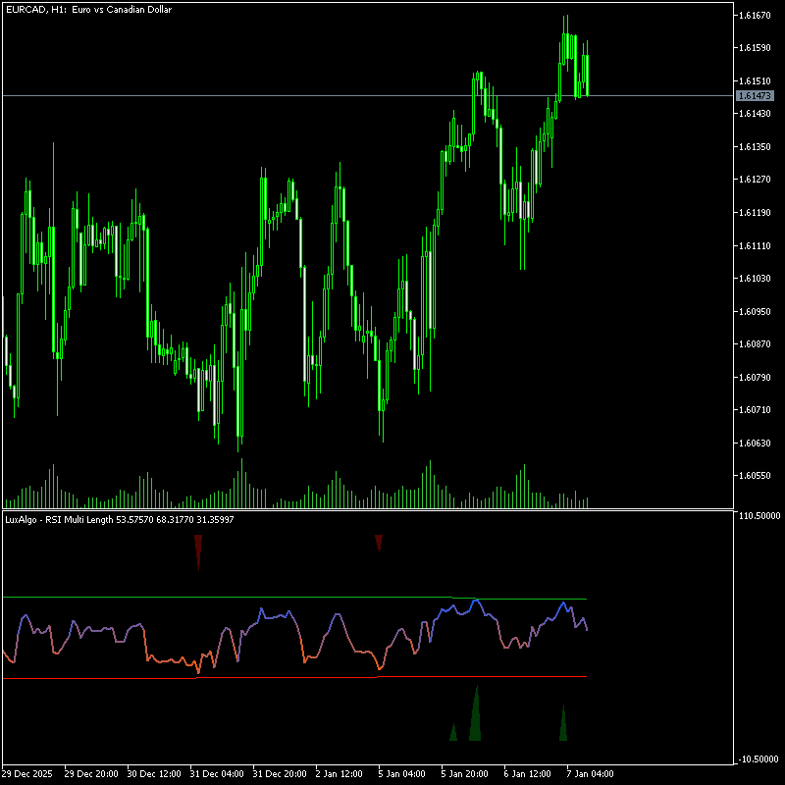Click the -10.50000 indicator scale value
Image resolution: width=785 pixels, height=785 pixels.
coord(759,759)
